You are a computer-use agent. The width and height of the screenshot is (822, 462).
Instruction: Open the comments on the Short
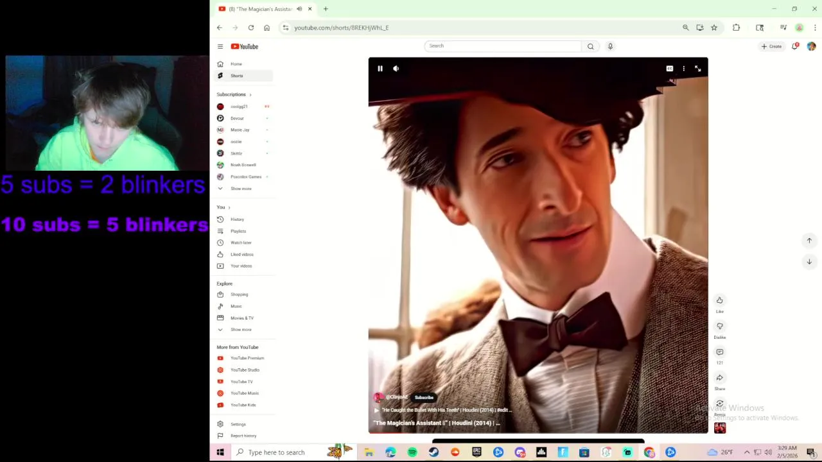point(720,352)
